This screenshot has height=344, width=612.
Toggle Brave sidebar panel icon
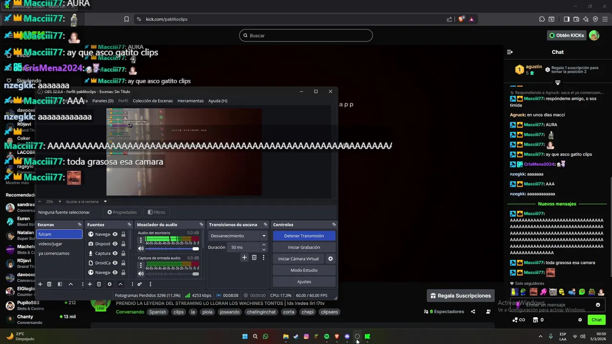(567, 19)
